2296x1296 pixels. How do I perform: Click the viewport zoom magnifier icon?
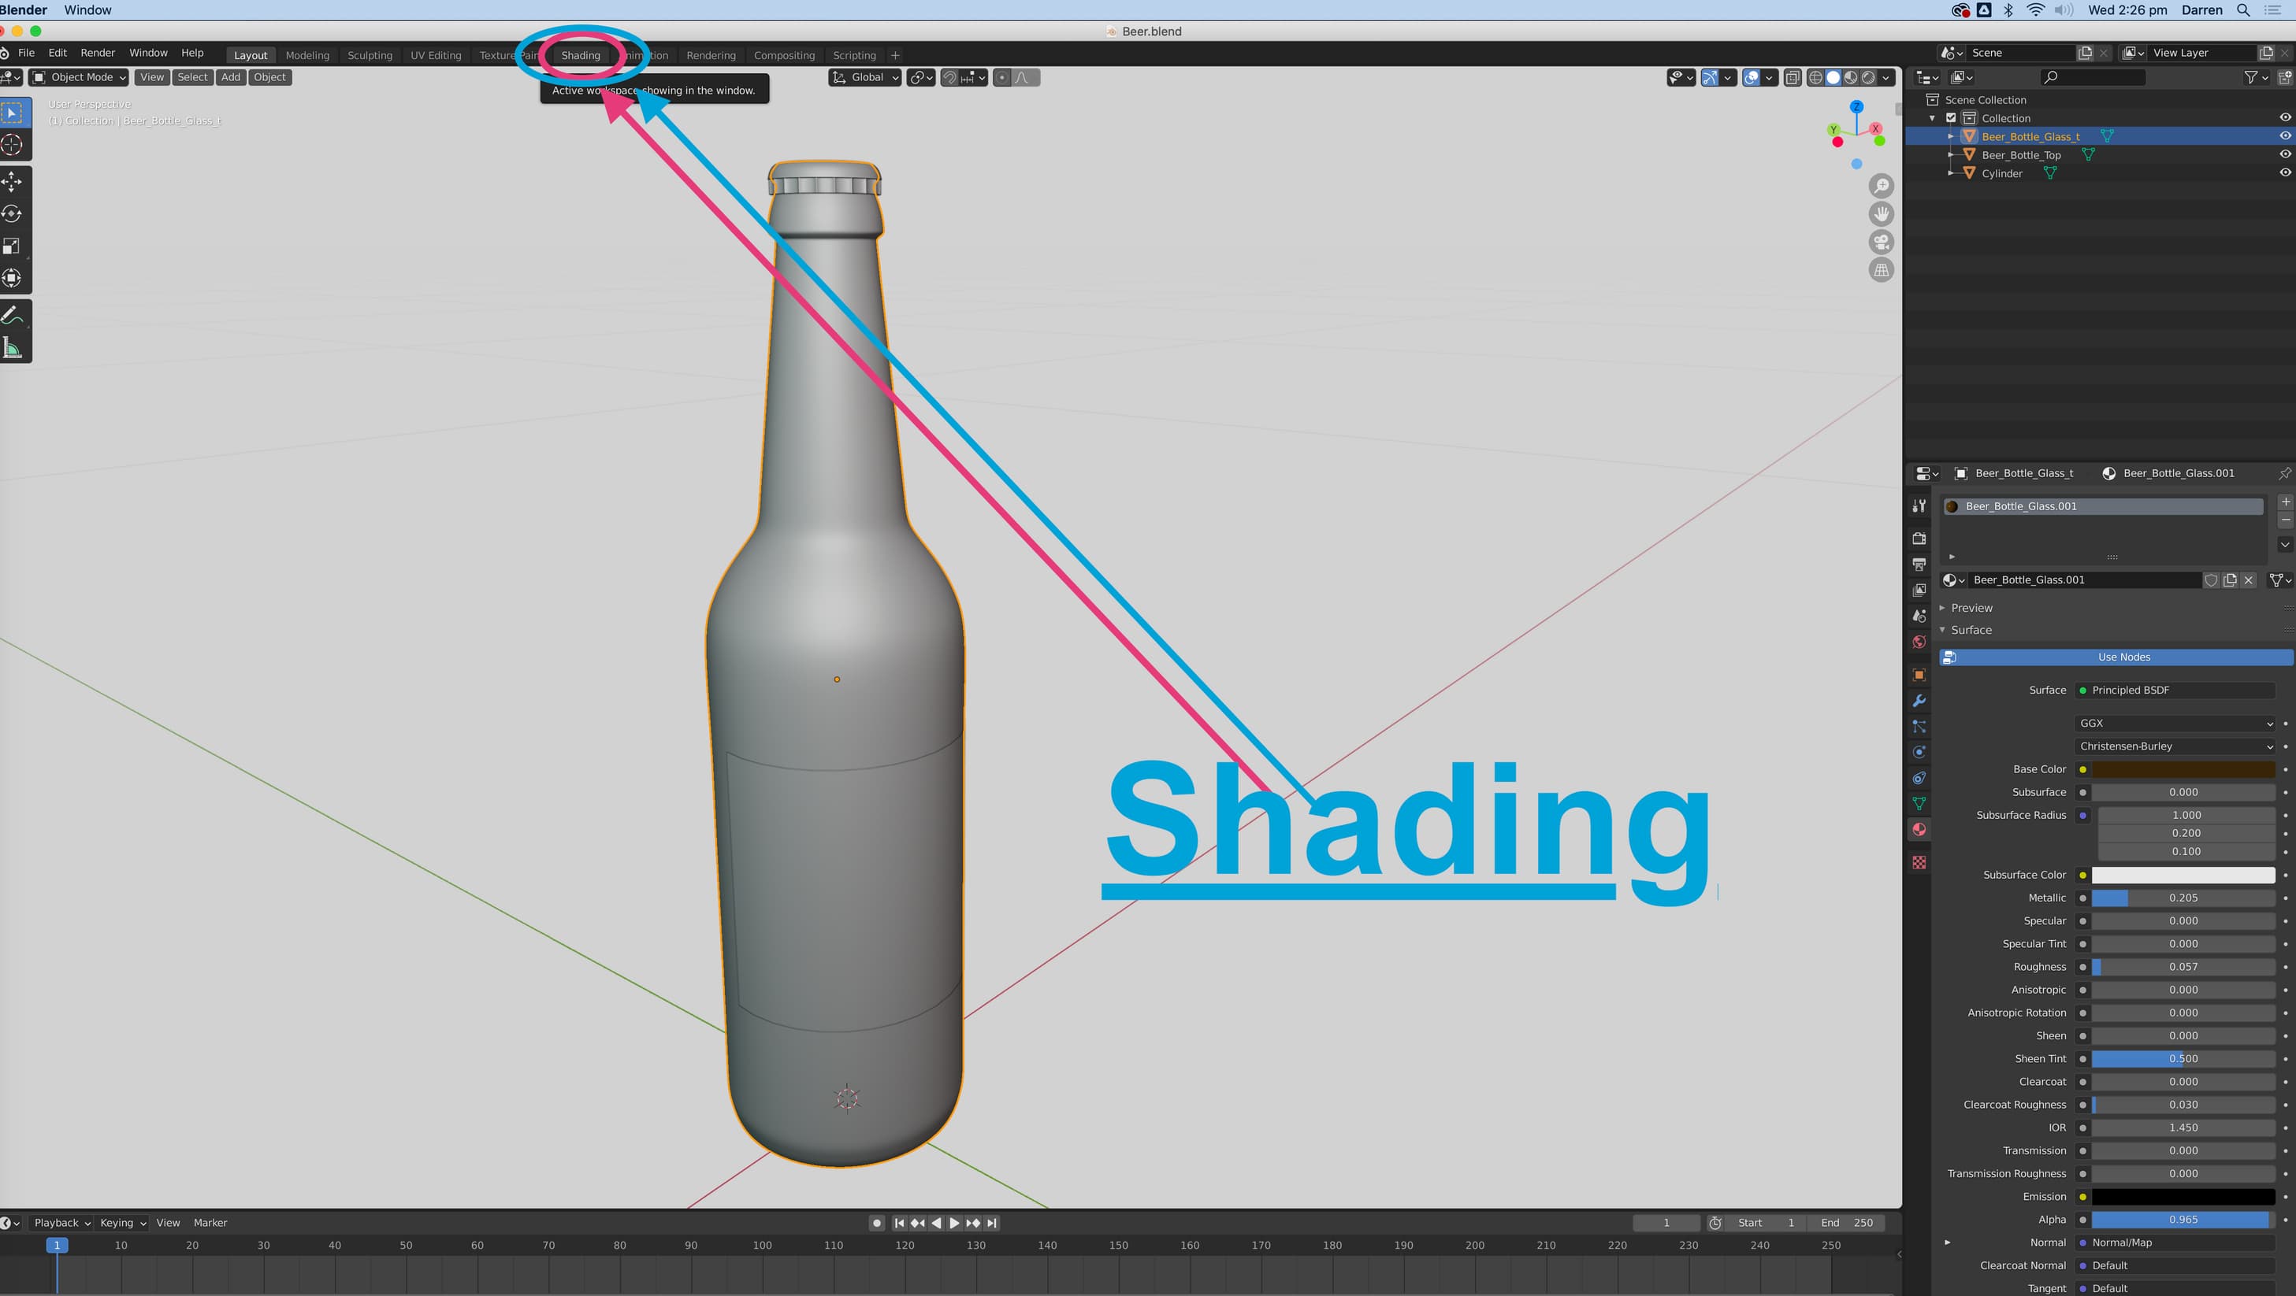(x=1881, y=185)
